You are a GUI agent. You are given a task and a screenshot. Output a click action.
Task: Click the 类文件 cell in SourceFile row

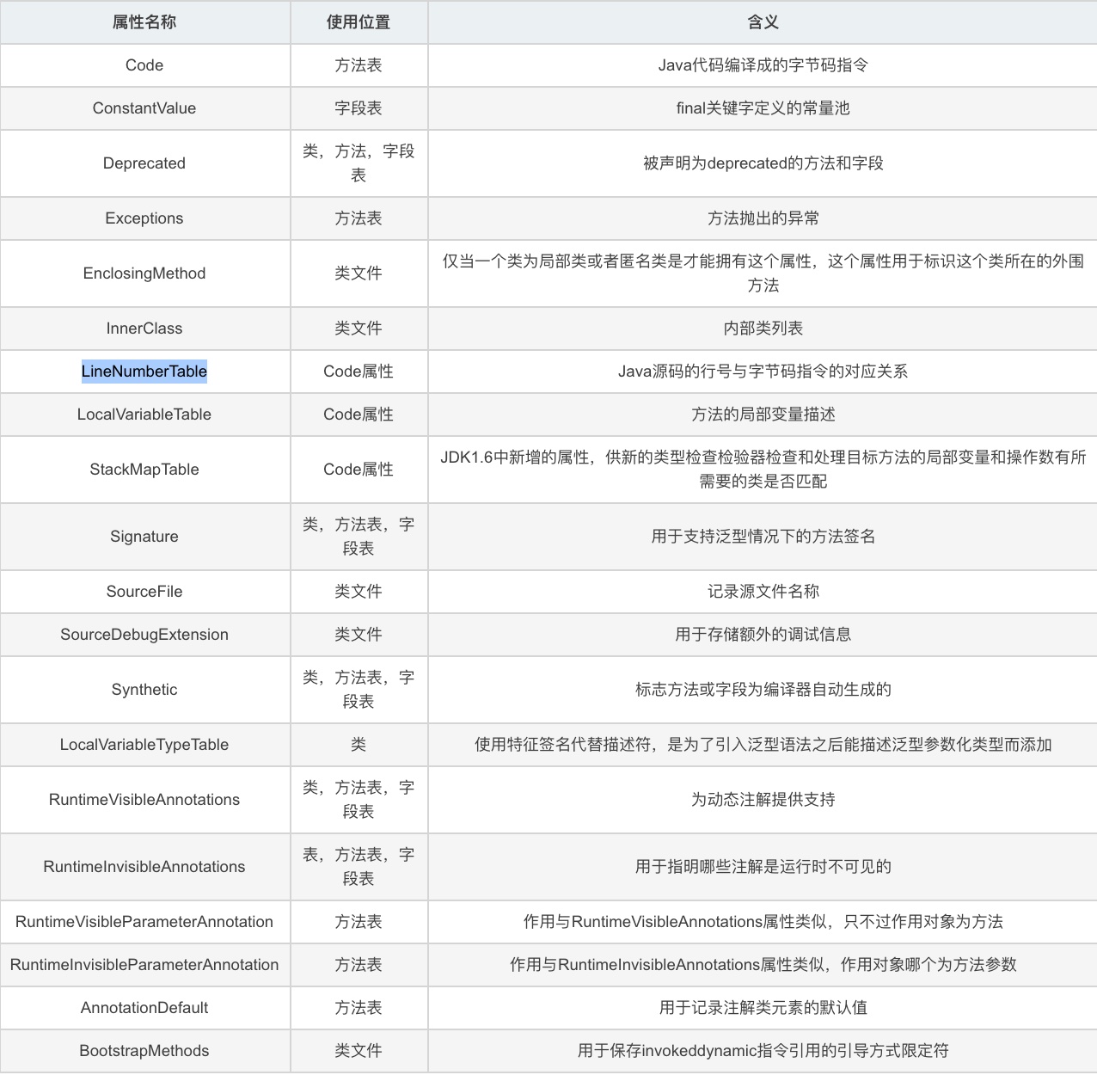pos(359,592)
